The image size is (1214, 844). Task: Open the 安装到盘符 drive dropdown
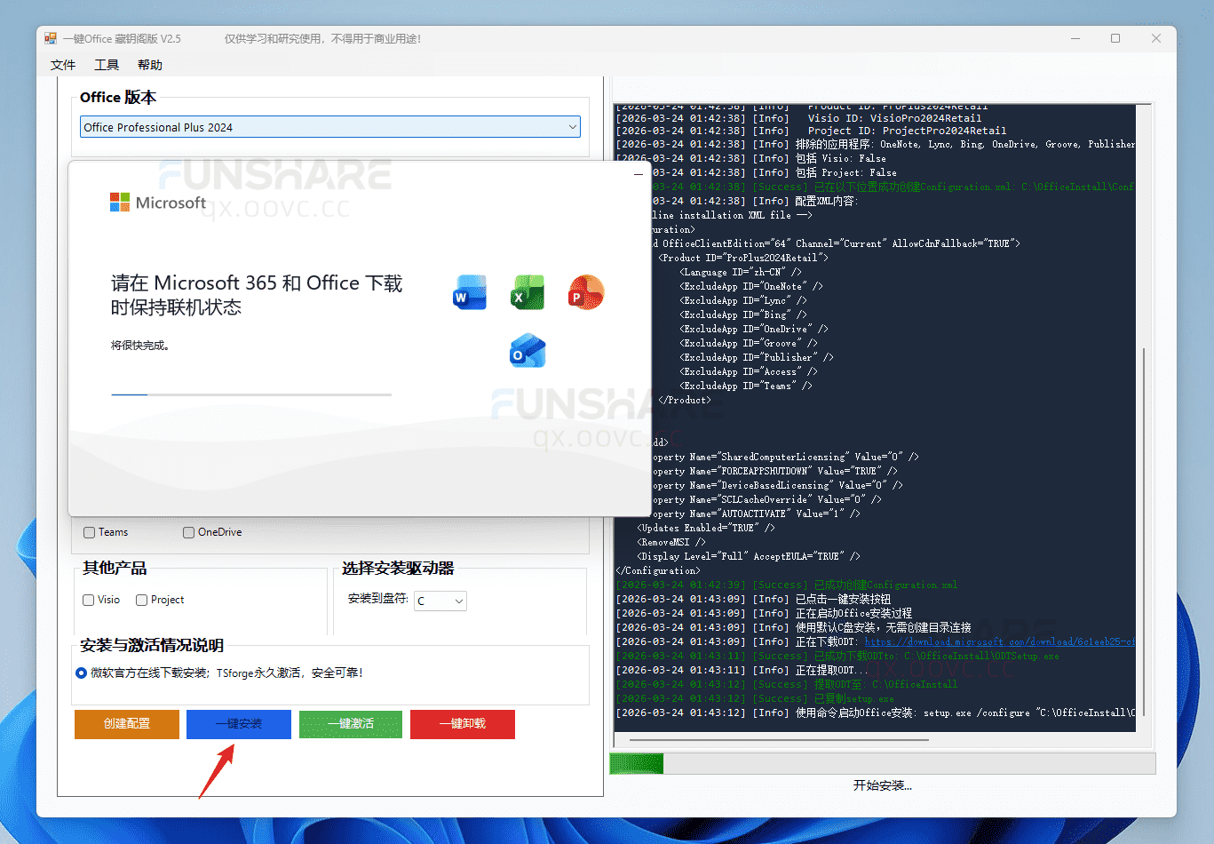pyautogui.click(x=440, y=601)
